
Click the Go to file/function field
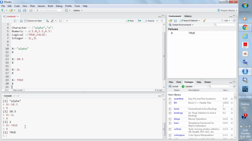tap(48, 11)
